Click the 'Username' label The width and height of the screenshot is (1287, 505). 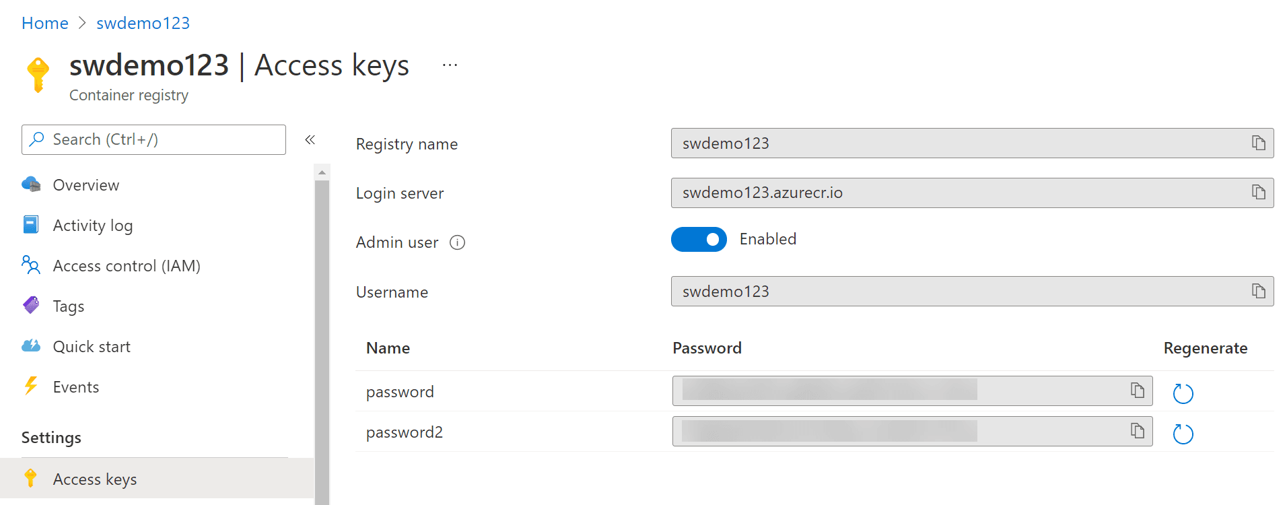coord(392,292)
